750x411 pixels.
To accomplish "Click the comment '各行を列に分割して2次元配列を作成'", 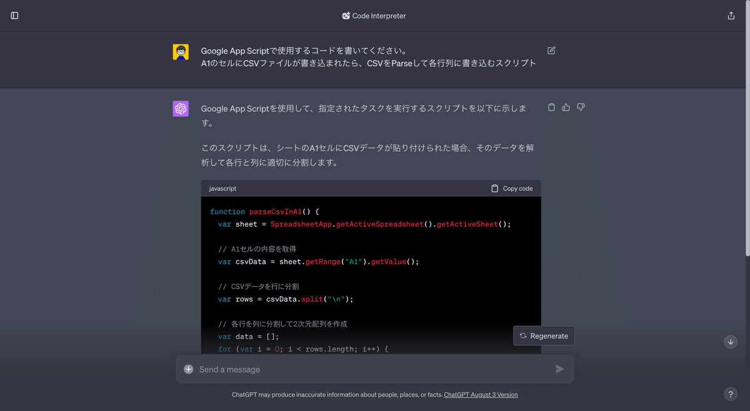I will pos(282,324).
